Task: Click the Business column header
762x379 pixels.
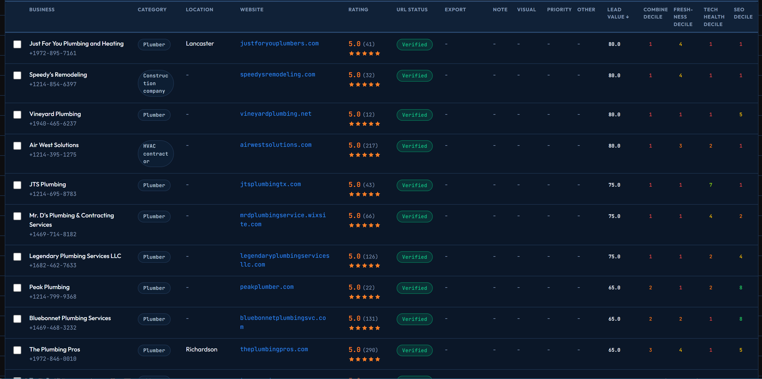Action: 42,10
